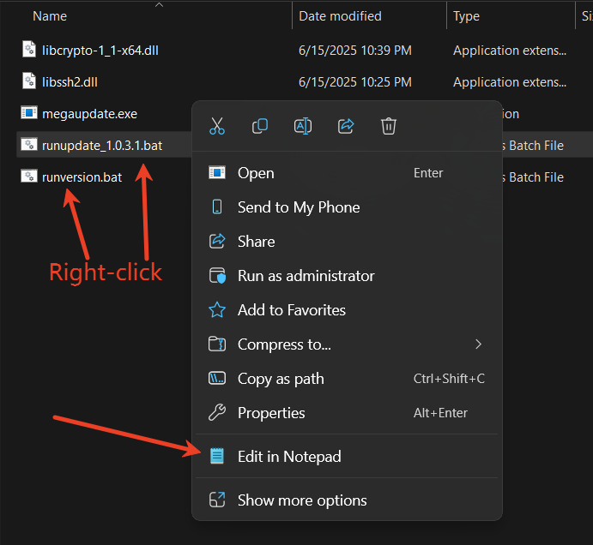The width and height of the screenshot is (593, 545).
Task: Click the shield icon beside Run as administrator
Action: coord(217,276)
